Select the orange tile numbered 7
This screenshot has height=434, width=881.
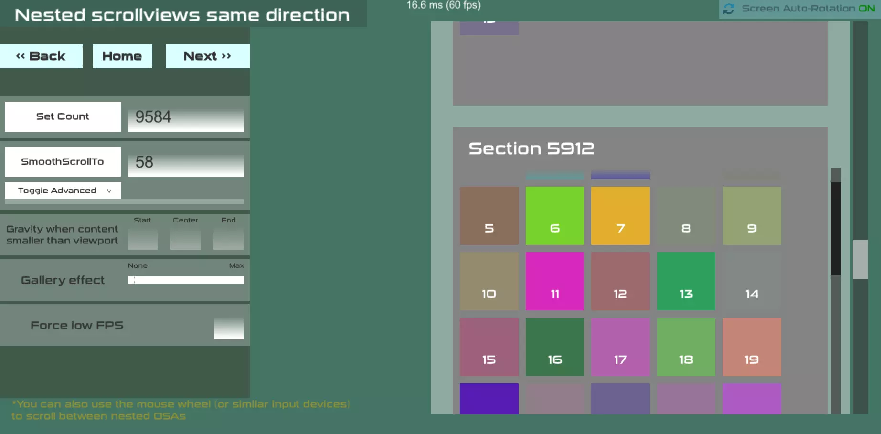tap(620, 215)
